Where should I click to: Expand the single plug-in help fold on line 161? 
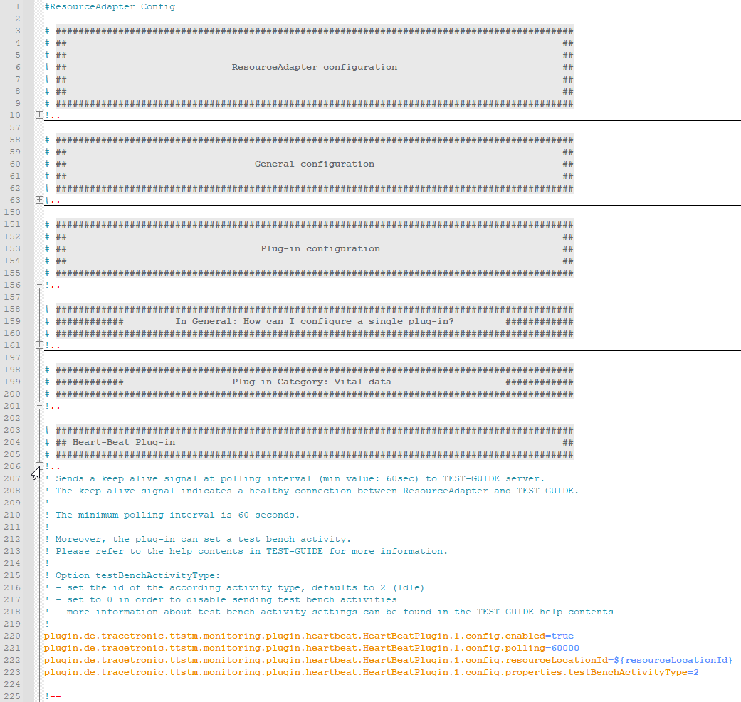[x=38, y=345]
